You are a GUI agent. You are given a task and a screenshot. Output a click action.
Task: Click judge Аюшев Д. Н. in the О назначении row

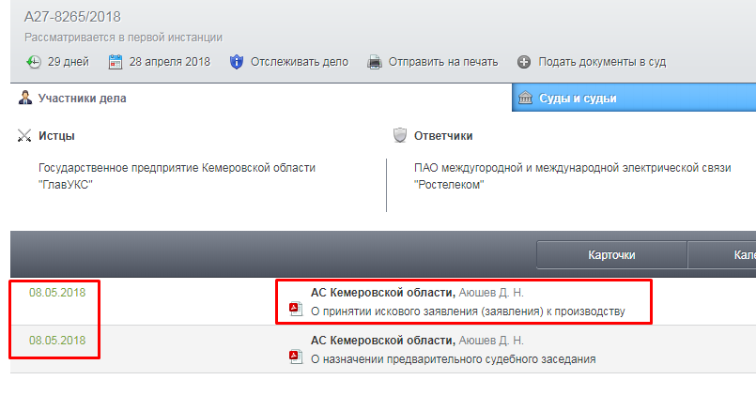tap(491, 340)
